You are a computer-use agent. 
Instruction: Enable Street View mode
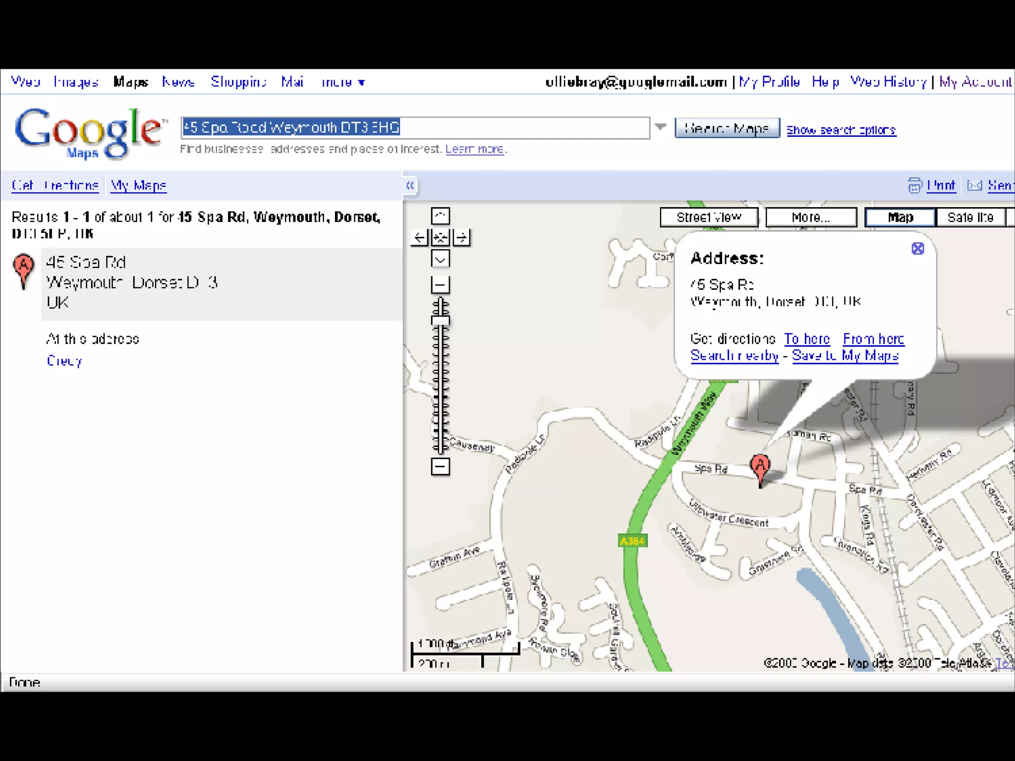coord(709,217)
